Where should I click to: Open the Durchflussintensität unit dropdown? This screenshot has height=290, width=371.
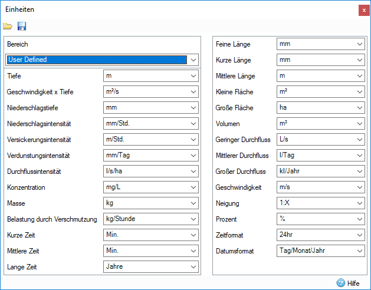pos(193,172)
